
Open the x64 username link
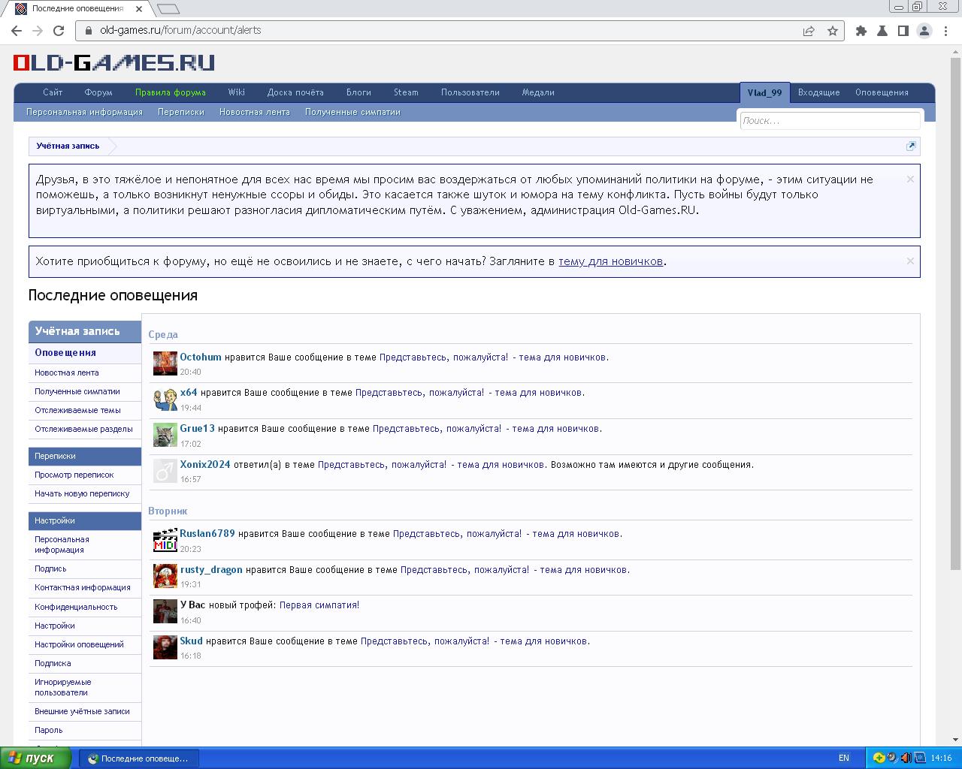coord(189,392)
